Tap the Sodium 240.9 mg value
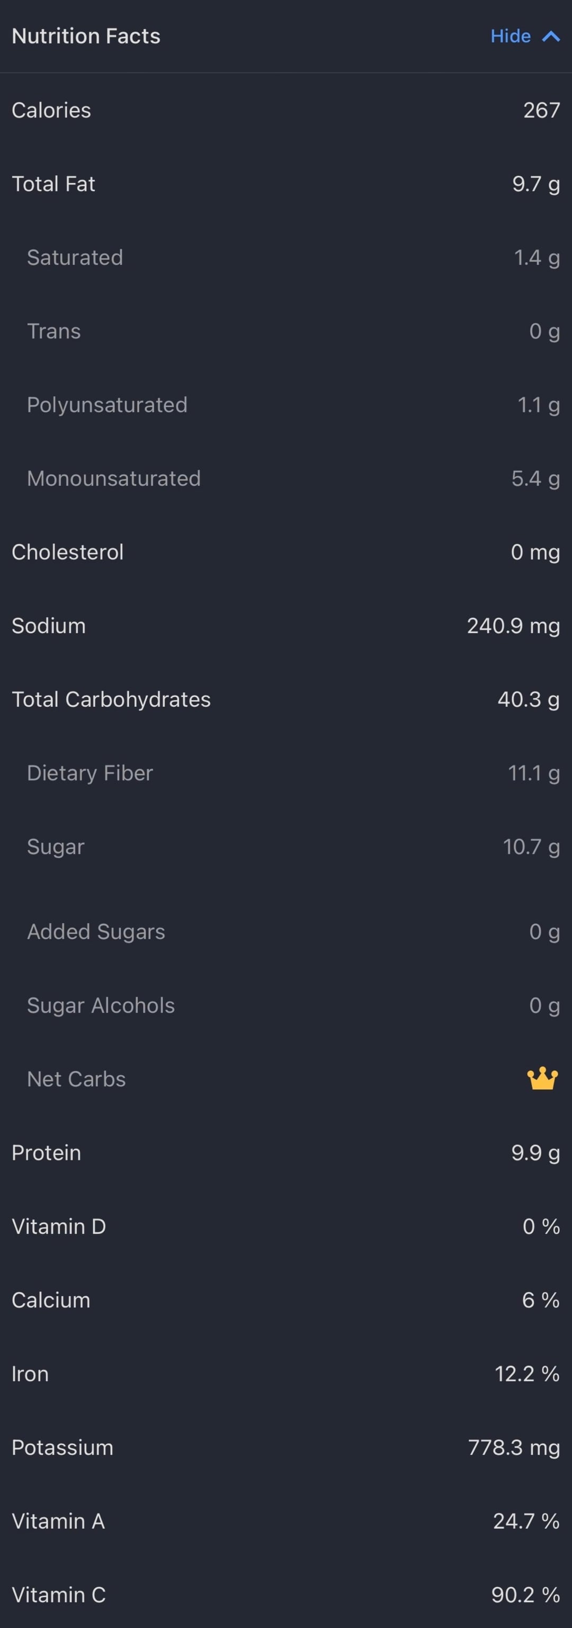The image size is (572, 1628). tap(513, 626)
